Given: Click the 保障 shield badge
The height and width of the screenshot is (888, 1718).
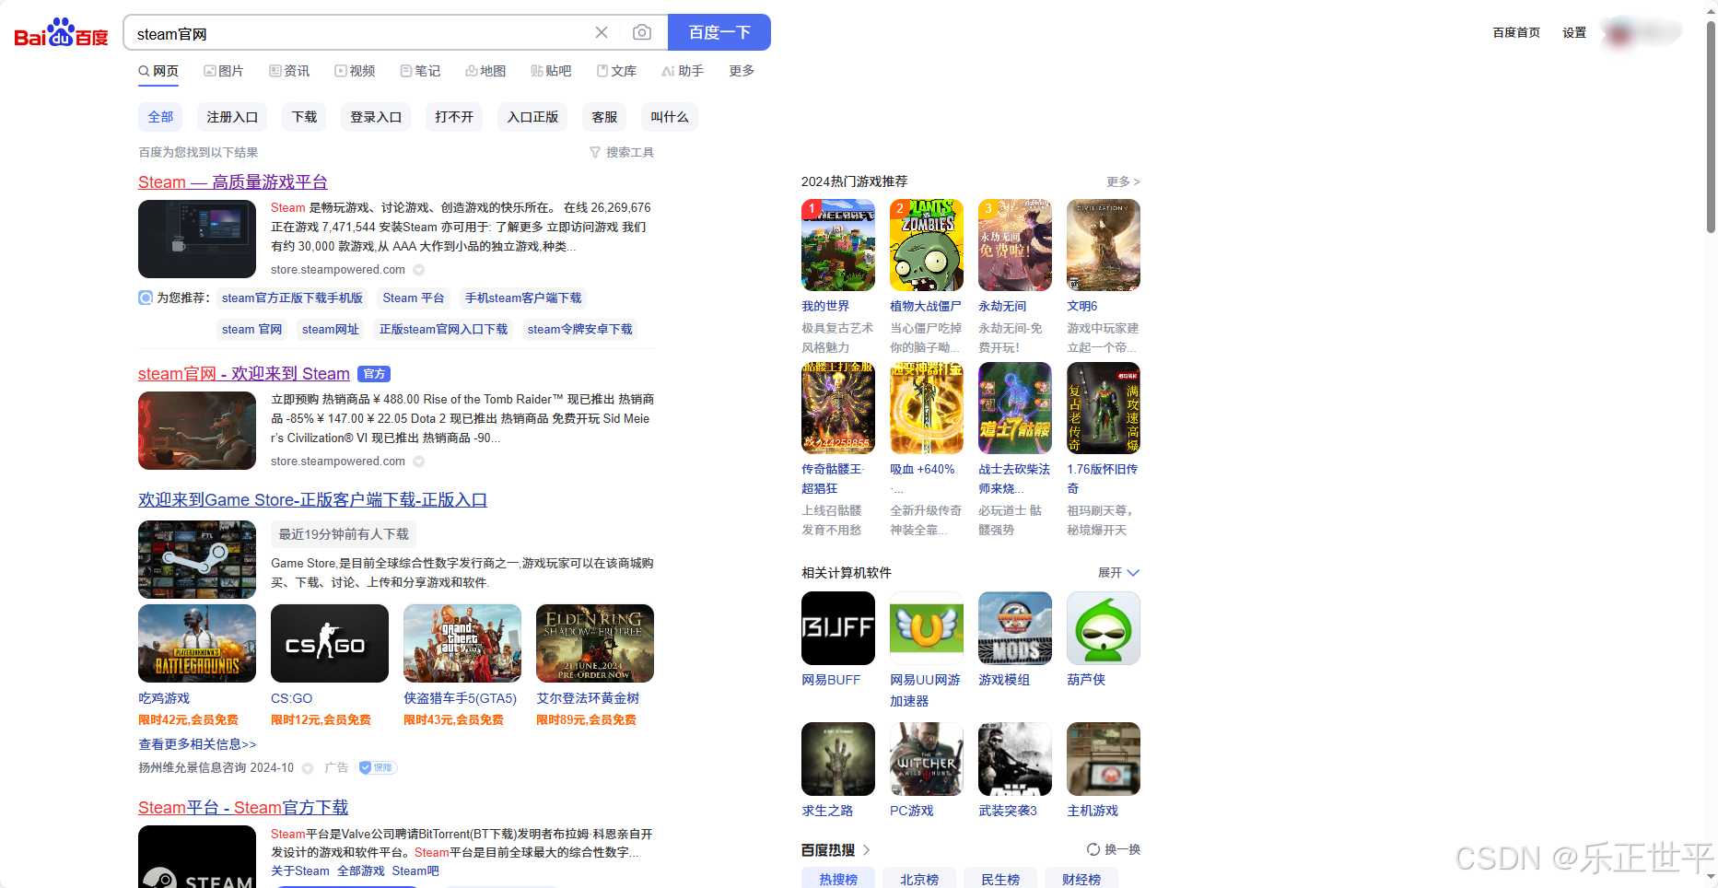Looking at the screenshot, I should [378, 767].
